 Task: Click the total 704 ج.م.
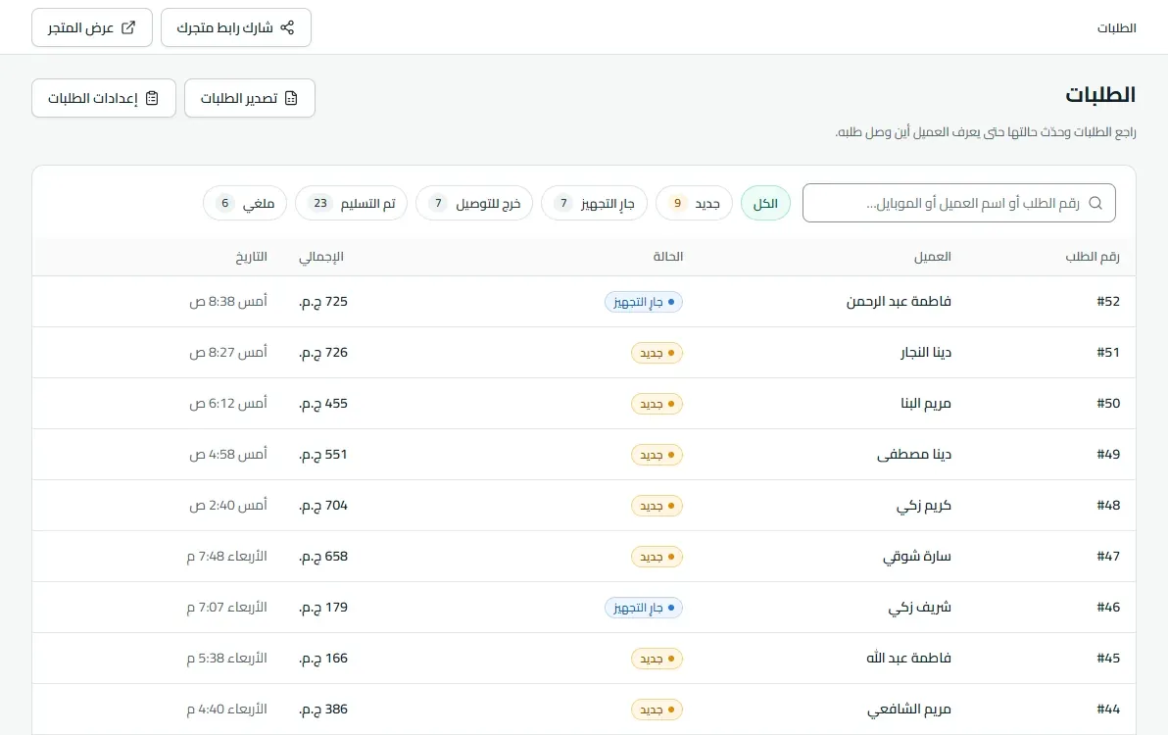pyautogui.click(x=323, y=506)
